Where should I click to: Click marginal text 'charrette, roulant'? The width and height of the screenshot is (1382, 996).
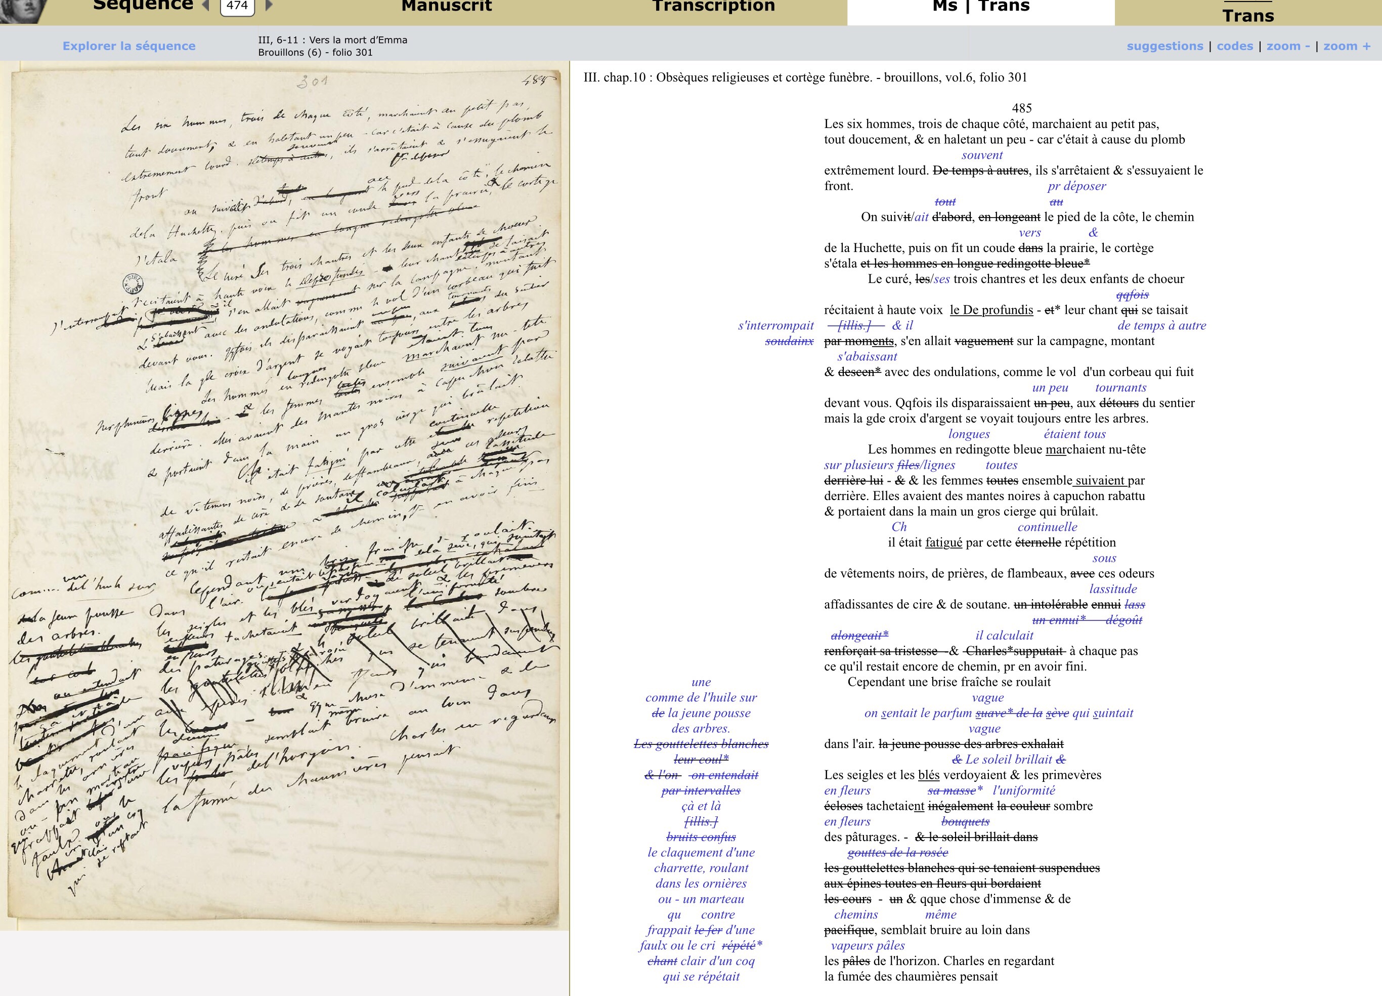tap(701, 867)
